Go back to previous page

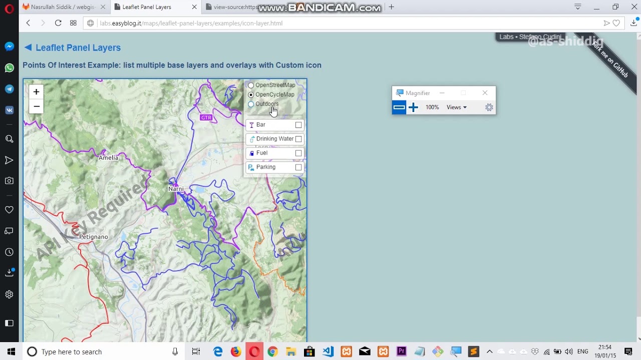click(28, 23)
